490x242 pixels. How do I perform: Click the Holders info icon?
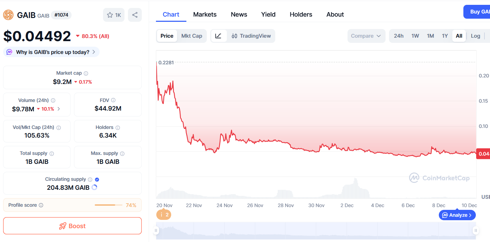(x=118, y=128)
